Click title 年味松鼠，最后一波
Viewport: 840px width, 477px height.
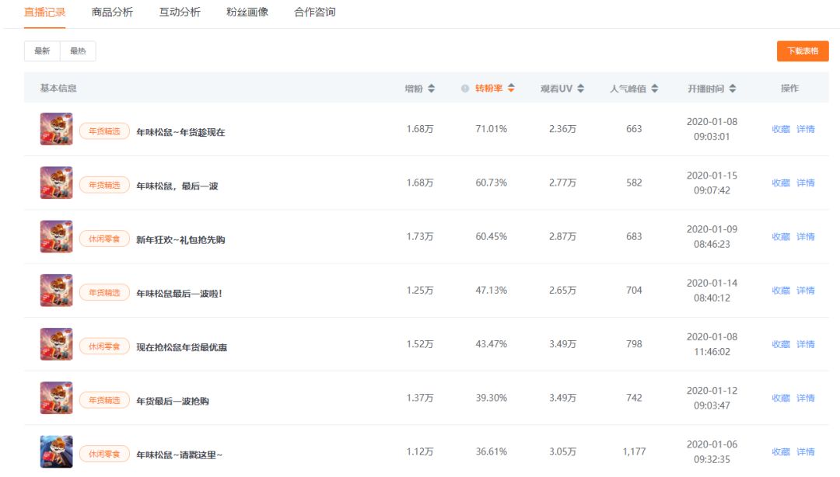click(177, 186)
